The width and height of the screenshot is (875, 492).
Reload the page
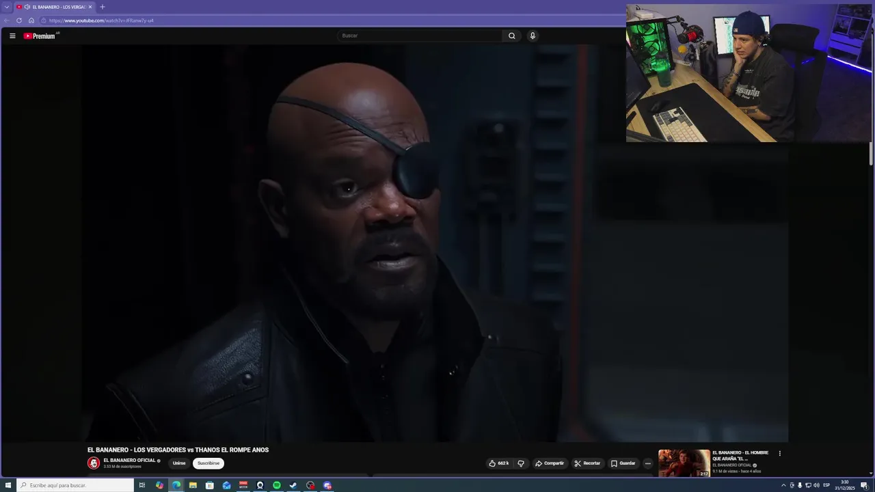pyautogui.click(x=19, y=20)
